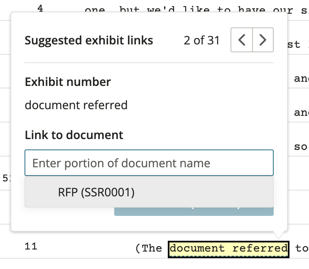Viewport: 309px width, 269px height.
Task: Click the word 'to' after the highlighted text
Action: [302, 248]
